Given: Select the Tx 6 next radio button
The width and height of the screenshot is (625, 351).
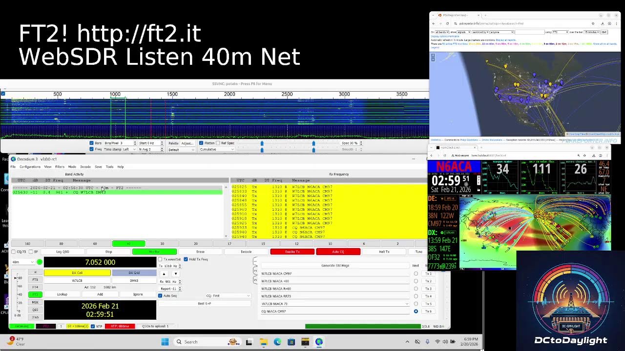Looking at the screenshot, I should (416, 311).
